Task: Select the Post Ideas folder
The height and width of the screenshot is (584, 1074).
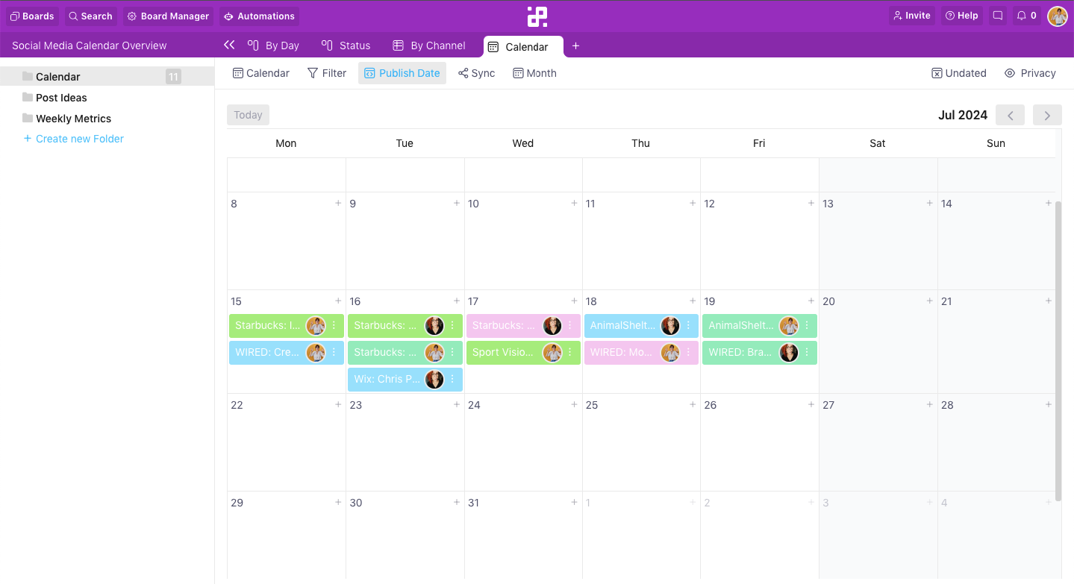Action: [61, 98]
